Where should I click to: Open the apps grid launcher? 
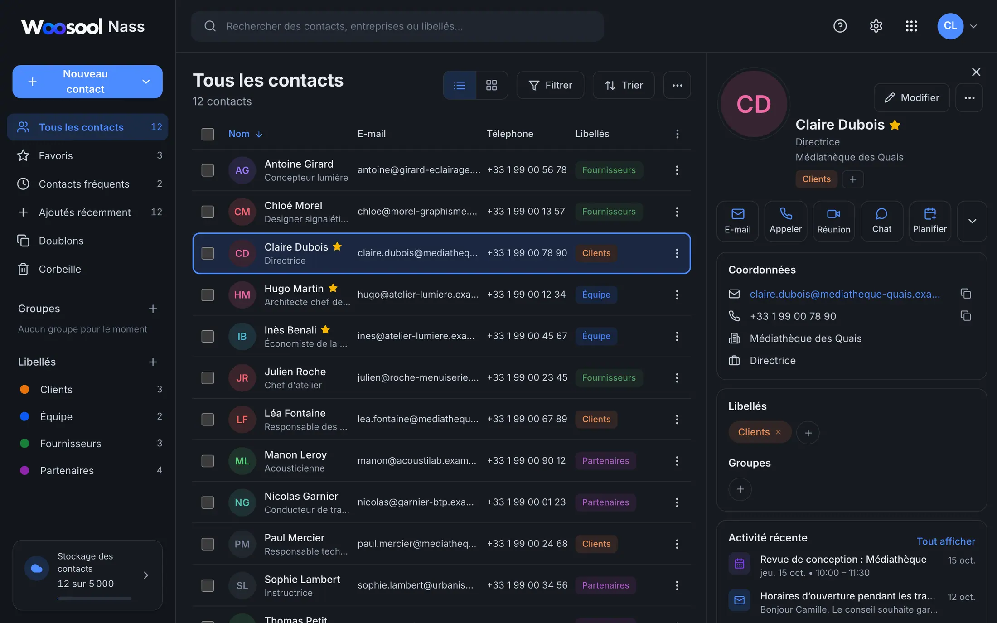pyautogui.click(x=911, y=26)
